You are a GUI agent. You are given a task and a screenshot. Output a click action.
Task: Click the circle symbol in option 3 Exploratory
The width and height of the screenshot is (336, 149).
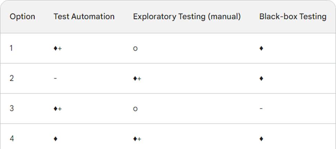(x=135, y=109)
